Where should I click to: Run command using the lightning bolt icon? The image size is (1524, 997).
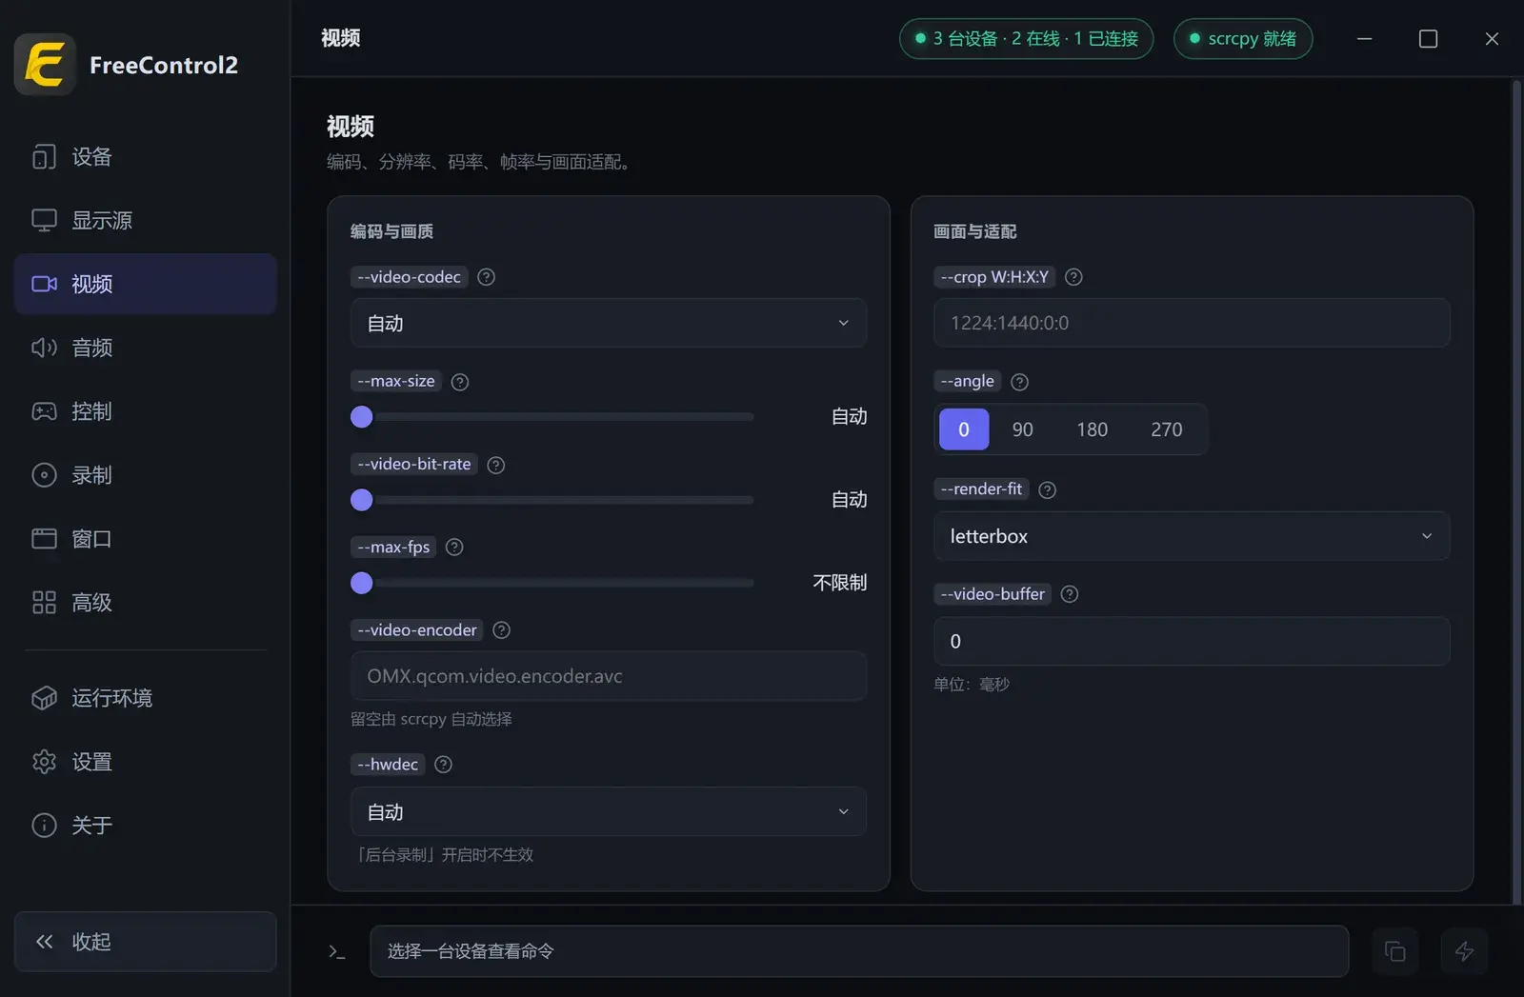pos(1464,951)
